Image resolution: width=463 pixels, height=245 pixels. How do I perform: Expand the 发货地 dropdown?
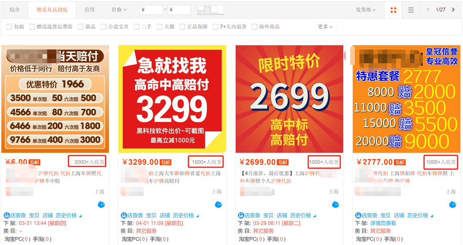point(366,10)
